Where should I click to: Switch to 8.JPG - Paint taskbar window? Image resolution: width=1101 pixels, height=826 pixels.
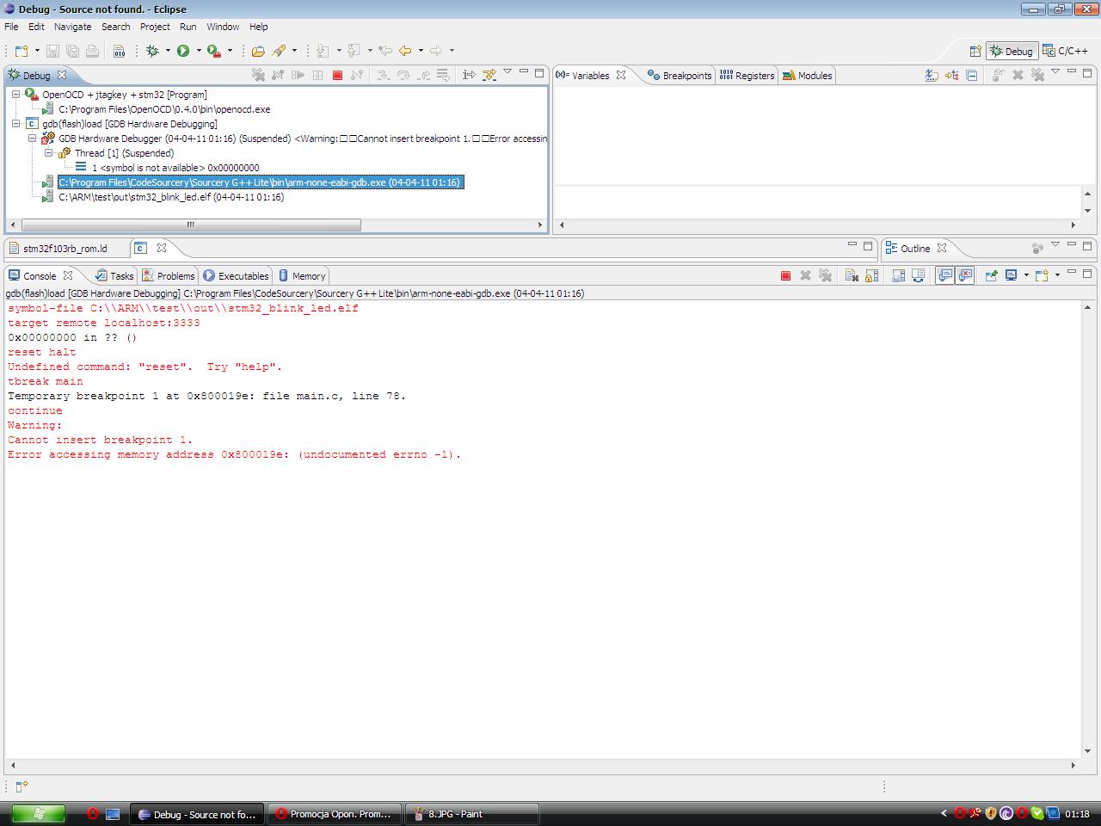(471, 814)
